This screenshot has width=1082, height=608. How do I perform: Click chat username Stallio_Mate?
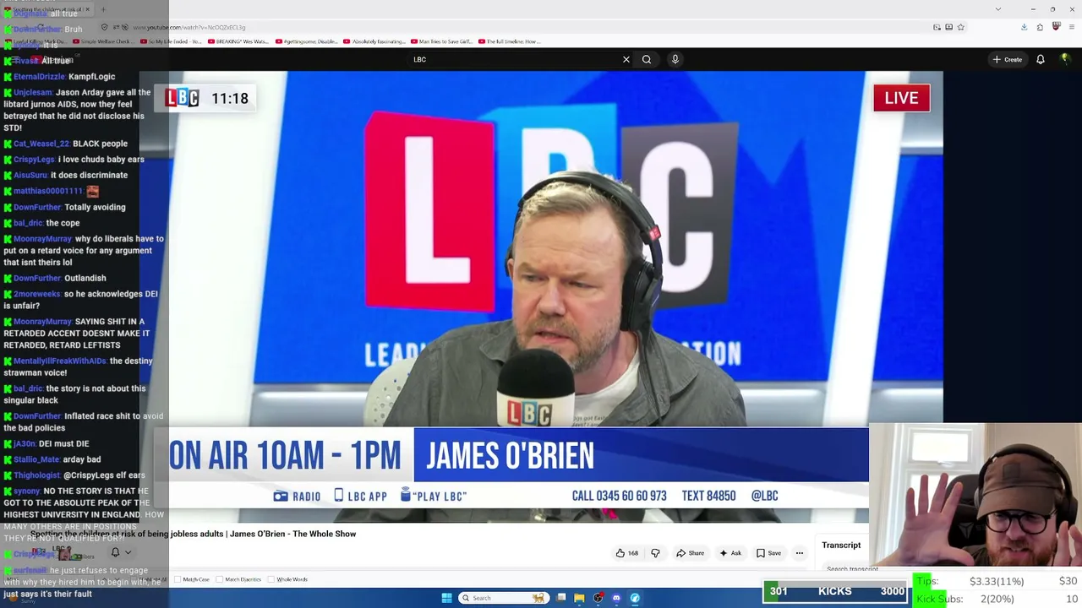point(36,459)
